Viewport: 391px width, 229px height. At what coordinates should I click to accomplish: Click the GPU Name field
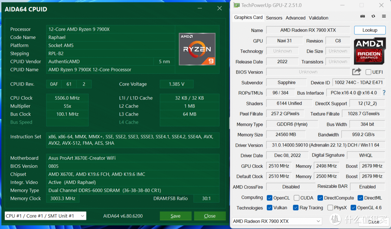[308, 30]
